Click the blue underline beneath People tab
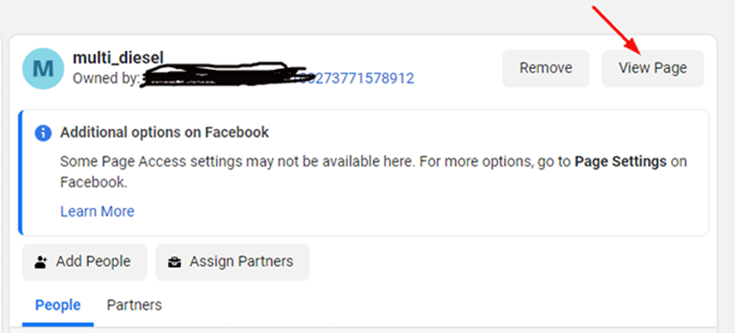 pyautogui.click(x=57, y=324)
